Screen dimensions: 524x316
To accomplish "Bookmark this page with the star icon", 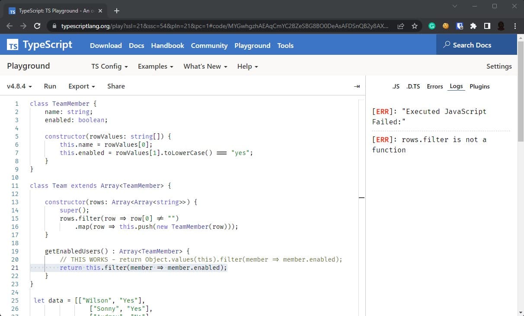I will point(414,26).
